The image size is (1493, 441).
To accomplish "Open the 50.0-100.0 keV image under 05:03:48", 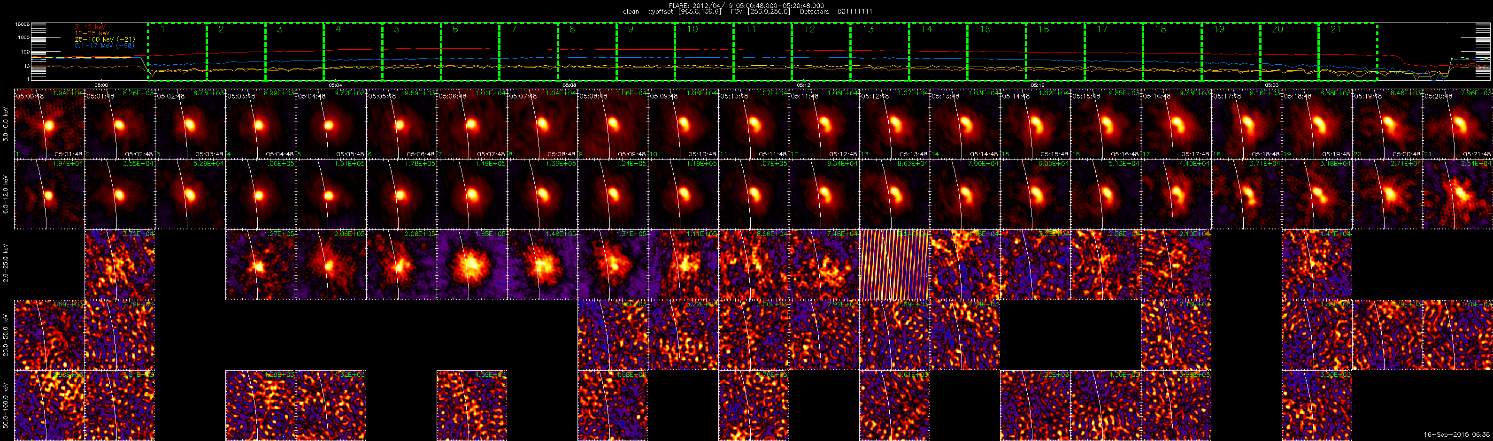I will 261,405.
